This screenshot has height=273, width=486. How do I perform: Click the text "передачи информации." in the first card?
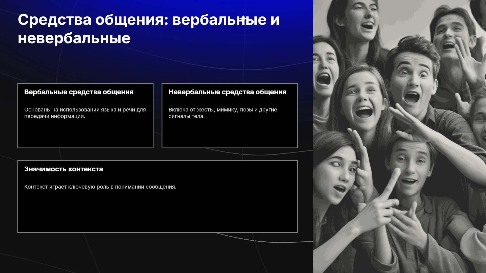55,116
